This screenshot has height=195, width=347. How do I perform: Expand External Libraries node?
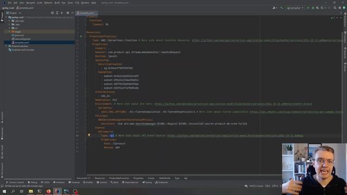[x=6, y=46]
